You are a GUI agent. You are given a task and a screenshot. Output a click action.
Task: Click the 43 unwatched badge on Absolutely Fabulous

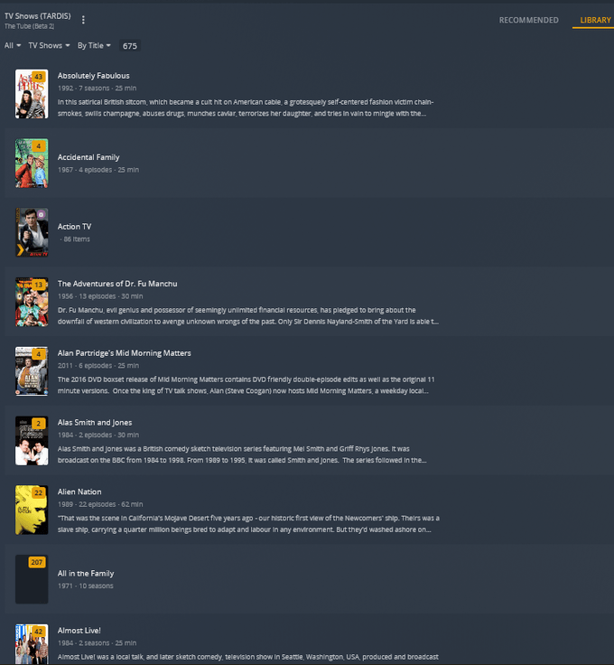point(39,77)
